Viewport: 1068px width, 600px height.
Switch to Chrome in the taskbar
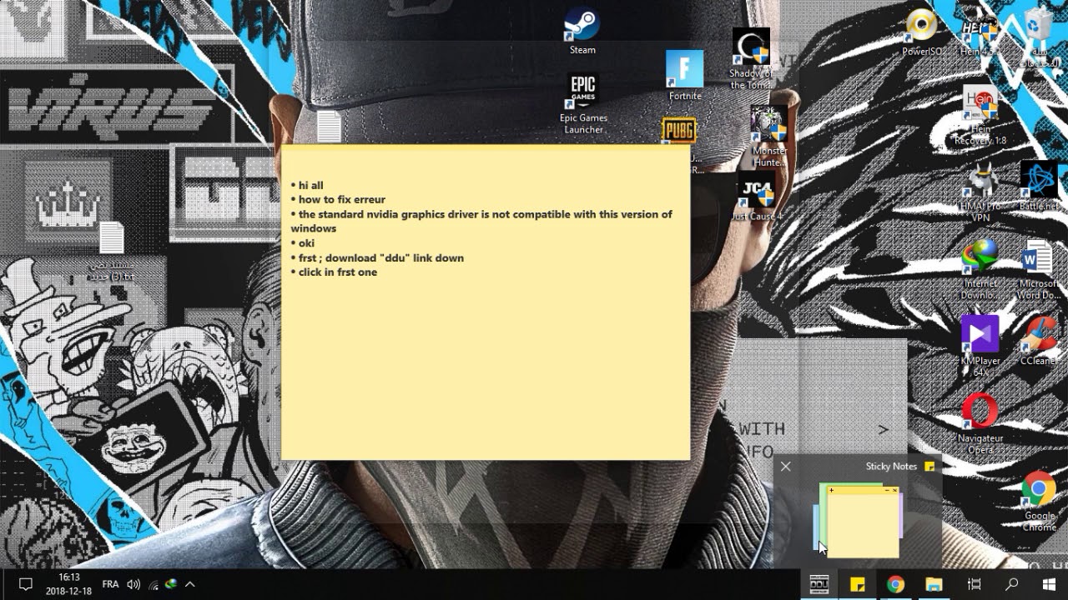(895, 584)
